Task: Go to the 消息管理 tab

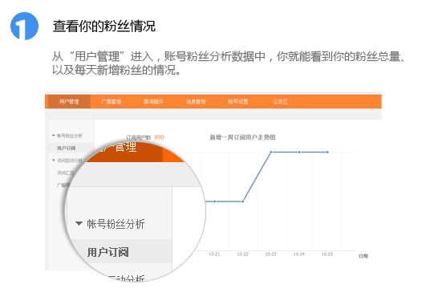Action: tap(196, 102)
